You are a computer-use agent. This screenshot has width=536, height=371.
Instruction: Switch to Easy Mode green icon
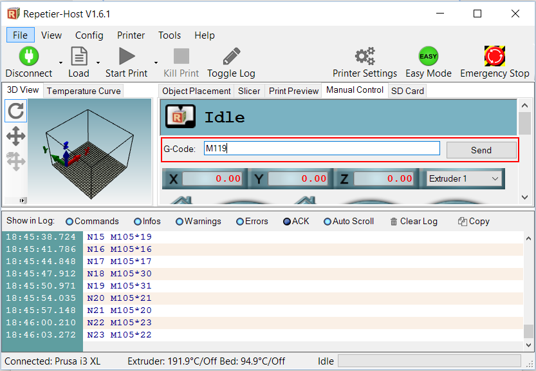(x=429, y=56)
